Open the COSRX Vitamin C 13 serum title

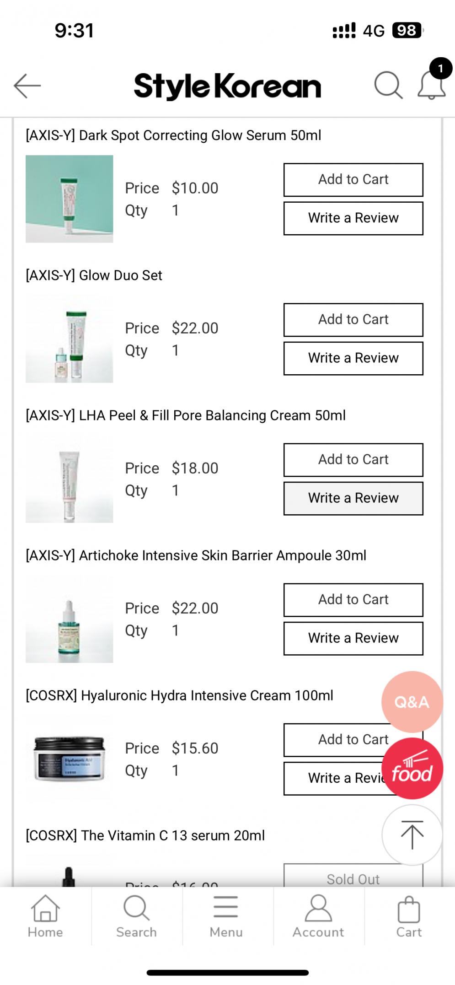click(145, 835)
